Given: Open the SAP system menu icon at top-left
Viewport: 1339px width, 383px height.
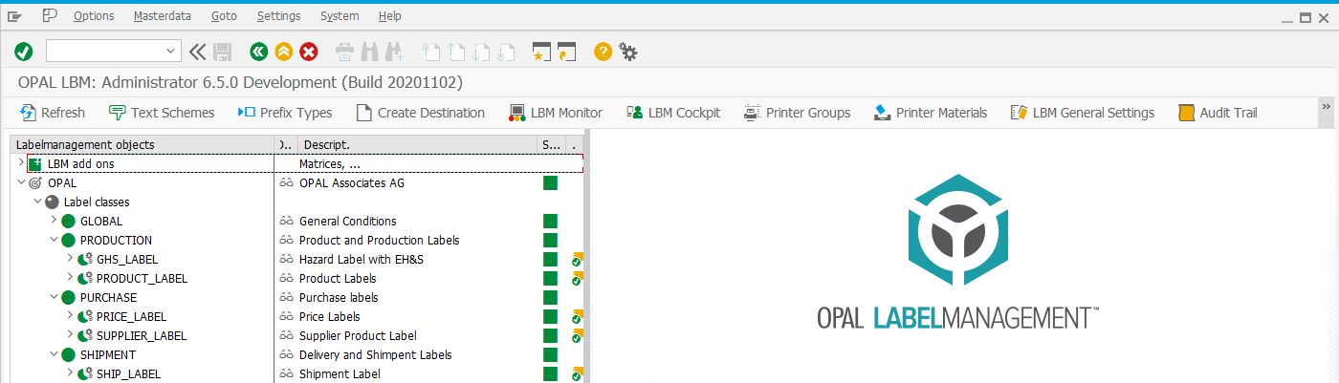Looking at the screenshot, I should click(x=14, y=16).
